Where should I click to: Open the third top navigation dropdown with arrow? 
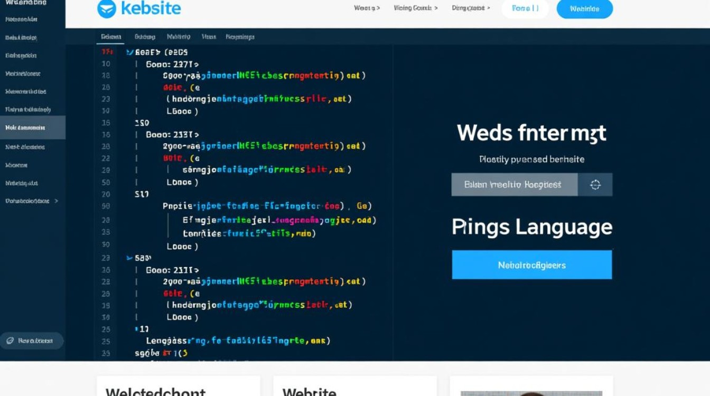click(x=471, y=8)
